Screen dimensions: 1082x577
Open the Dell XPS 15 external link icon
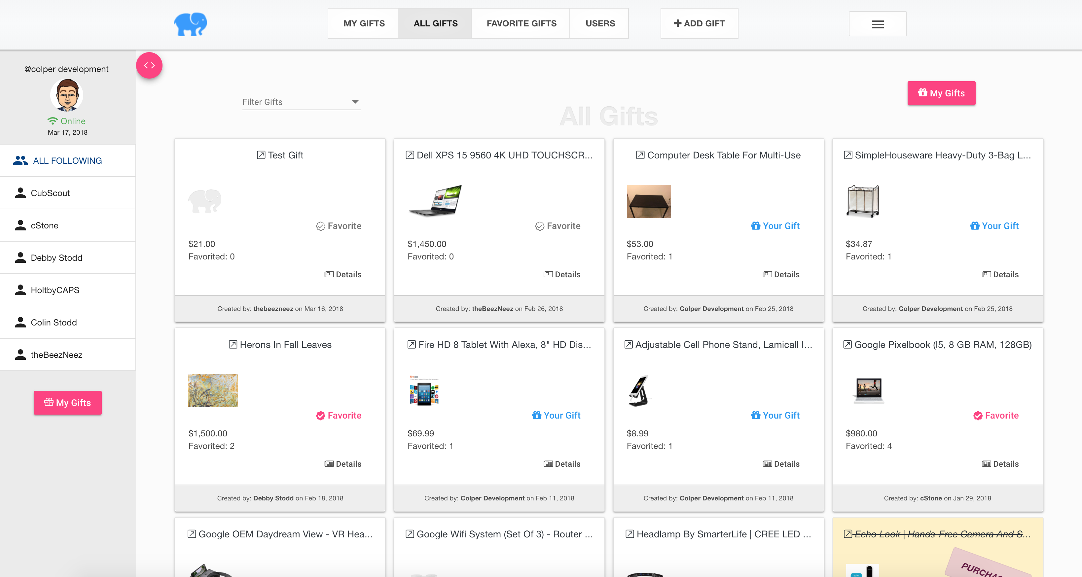(x=410, y=155)
